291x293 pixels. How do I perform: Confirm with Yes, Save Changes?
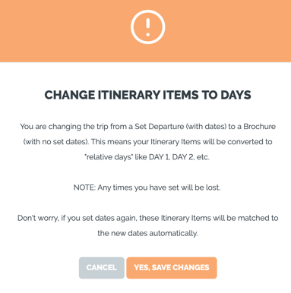(x=172, y=268)
